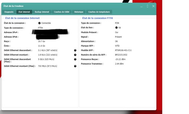Viewport: 189px width, 114px height.
Task: Click the value 3.1 kb/s (387 octet/s)
Action: 48,50
